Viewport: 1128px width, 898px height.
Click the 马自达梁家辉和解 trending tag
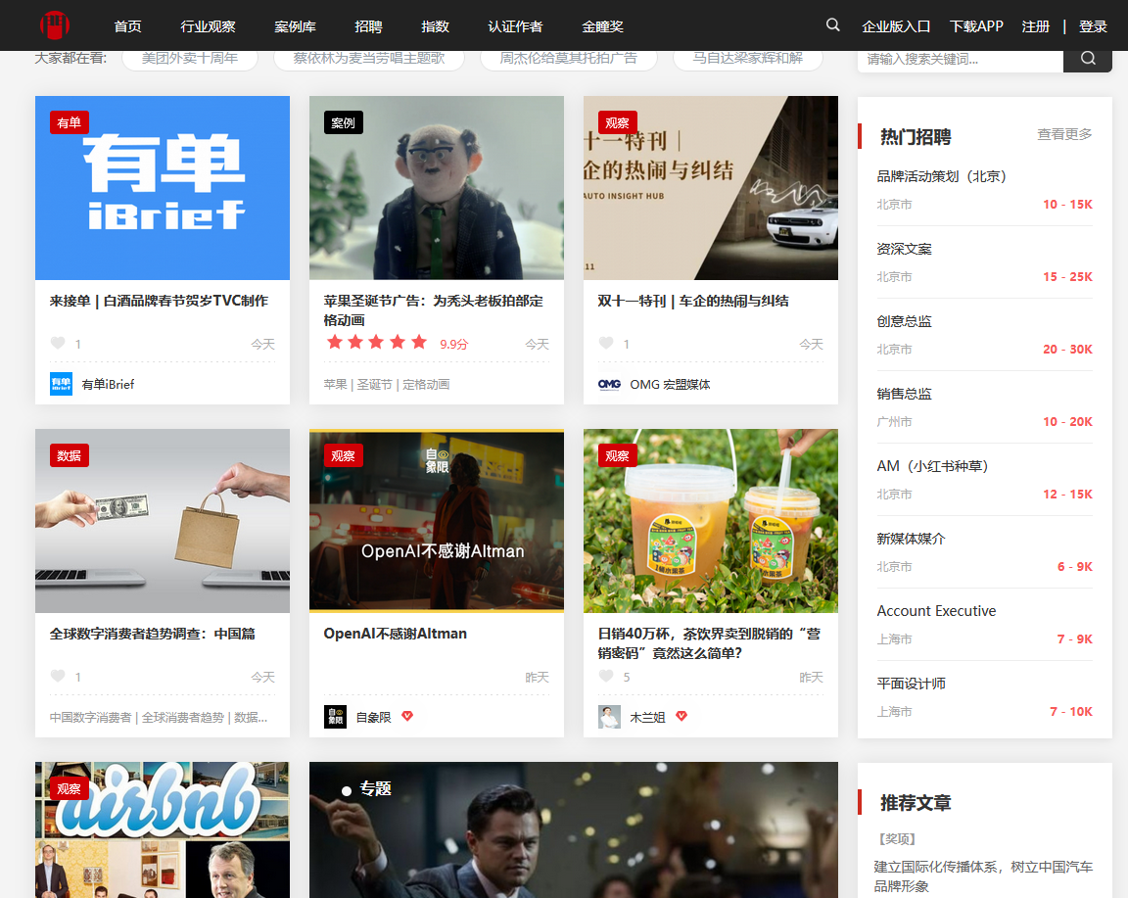747,59
